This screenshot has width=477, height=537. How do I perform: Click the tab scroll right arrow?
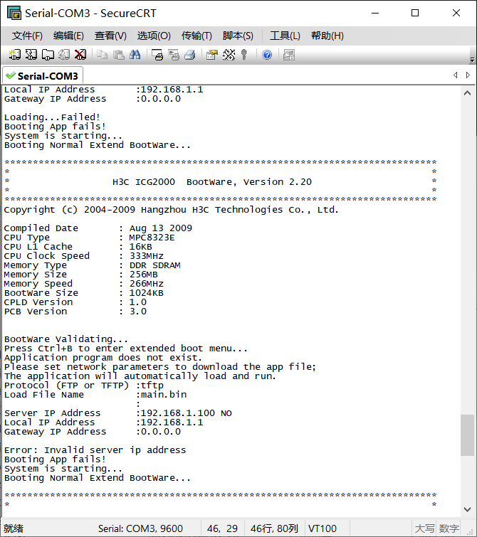(x=468, y=75)
